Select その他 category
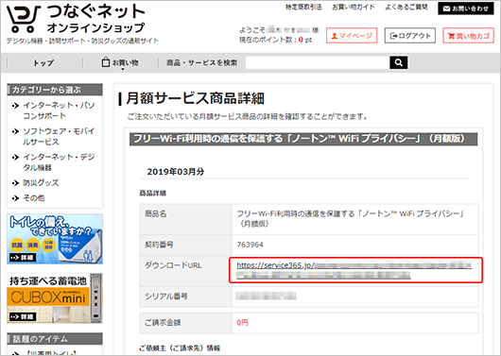 pos(34,198)
